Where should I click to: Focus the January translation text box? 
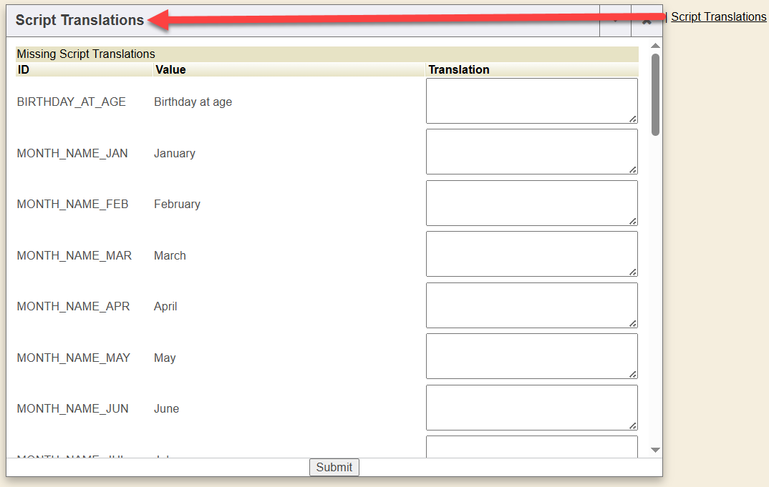tap(531, 152)
